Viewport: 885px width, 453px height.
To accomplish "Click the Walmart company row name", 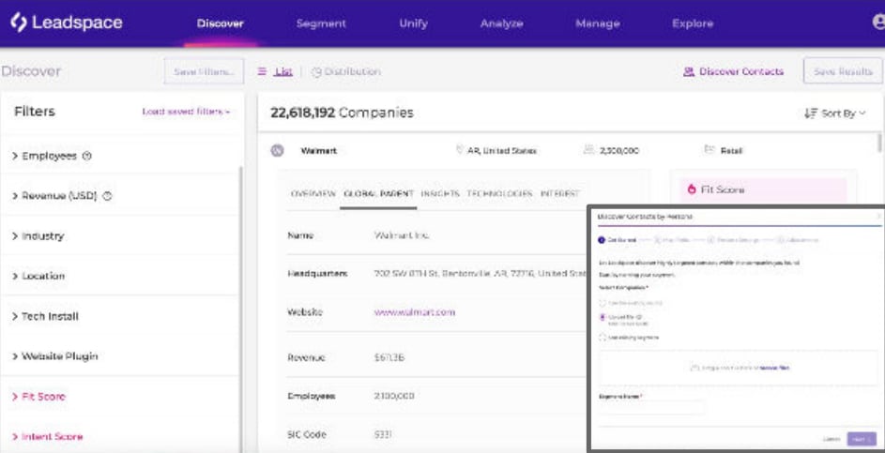I will [319, 151].
